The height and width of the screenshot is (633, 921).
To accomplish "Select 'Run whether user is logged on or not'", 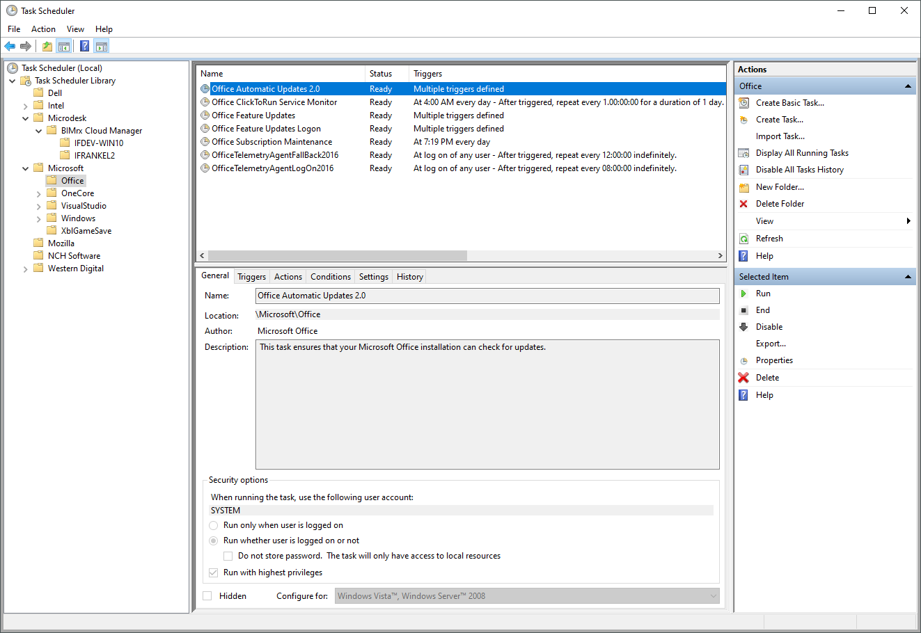I will click(214, 540).
